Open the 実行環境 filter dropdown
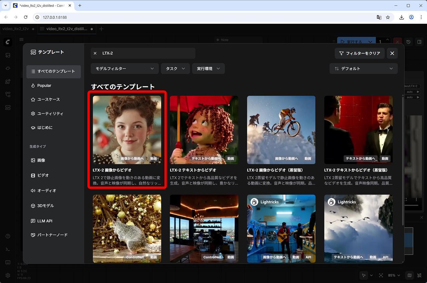 pyautogui.click(x=208, y=68)
